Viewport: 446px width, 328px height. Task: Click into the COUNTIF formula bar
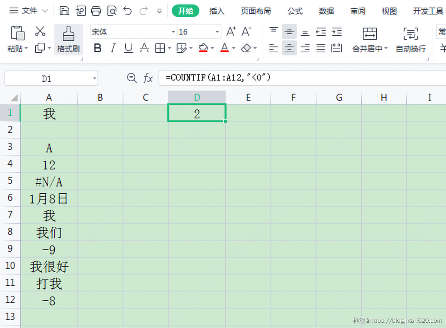(x=302, y=78)
